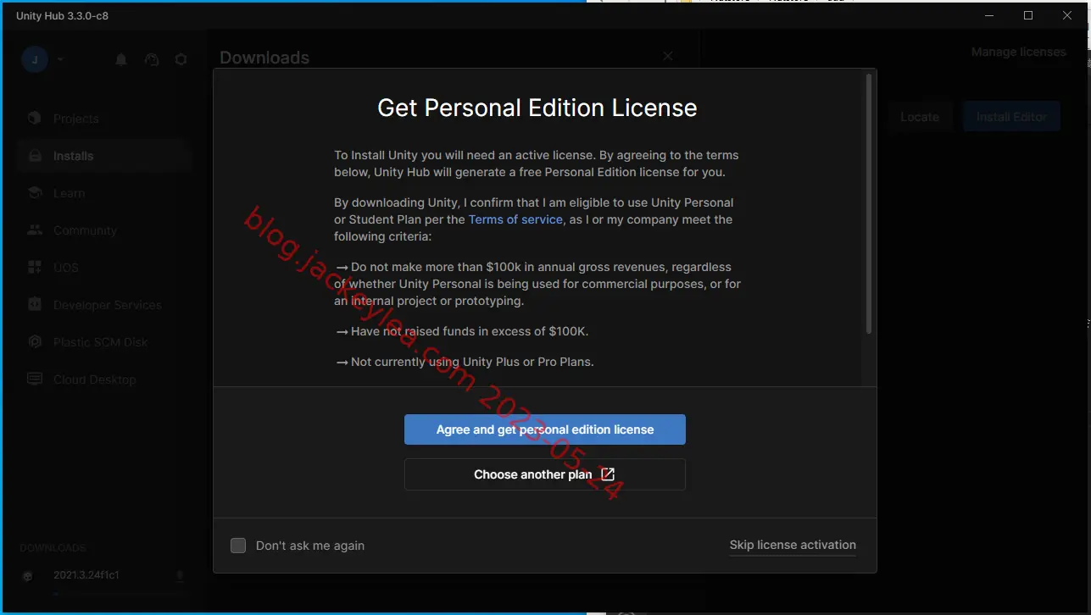Click Skip license activation link
1091x615 pixels.
pos(793,545)
